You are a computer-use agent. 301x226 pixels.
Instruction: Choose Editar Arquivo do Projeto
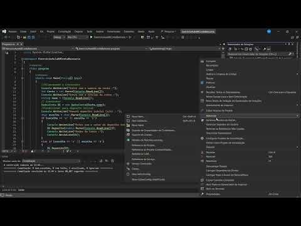point(250,110)
